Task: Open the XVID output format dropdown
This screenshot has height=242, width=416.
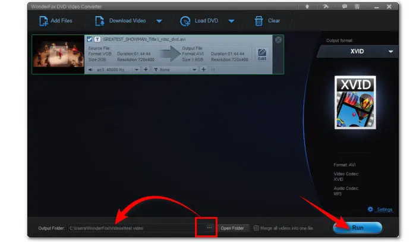Action: coord(358,52)
